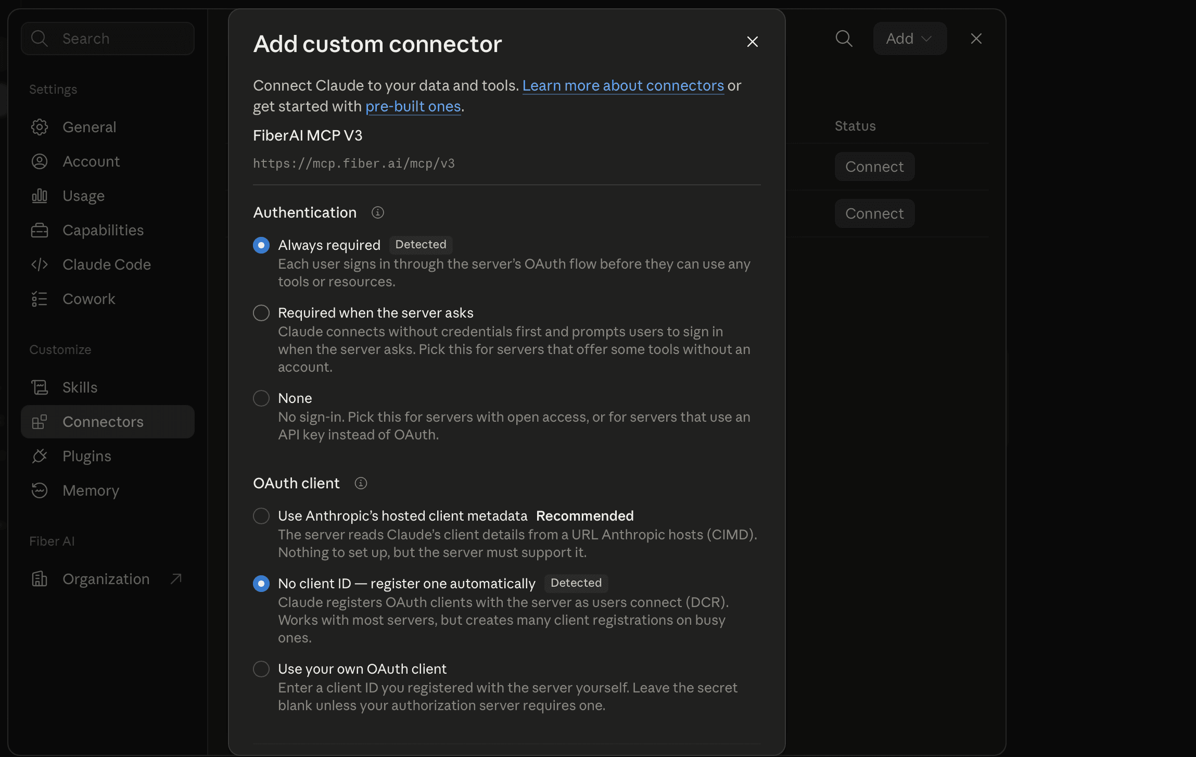1196x757 pixels.
Task: Click the second Connect button
Action: (874, 213)
